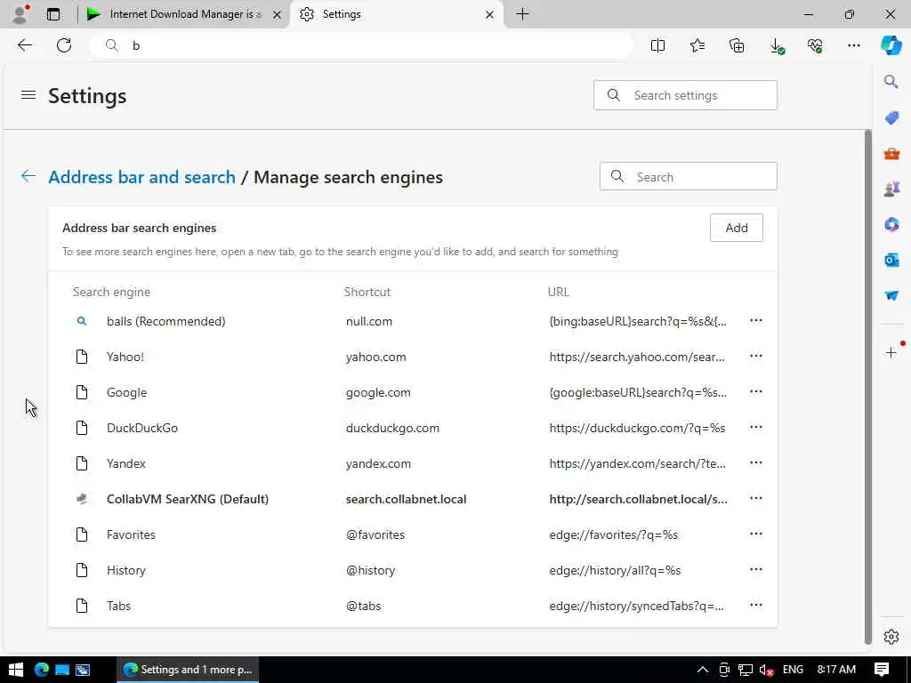Image resolution: width=911 pixels, height=683 pixels.
Task: Click the Add search engine button
Action: [736, 228]
